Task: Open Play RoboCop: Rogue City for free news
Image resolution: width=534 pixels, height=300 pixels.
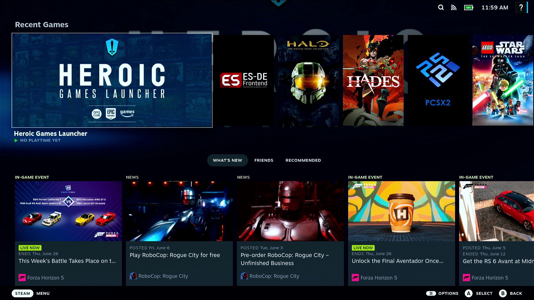Action: tap(179, 233)
